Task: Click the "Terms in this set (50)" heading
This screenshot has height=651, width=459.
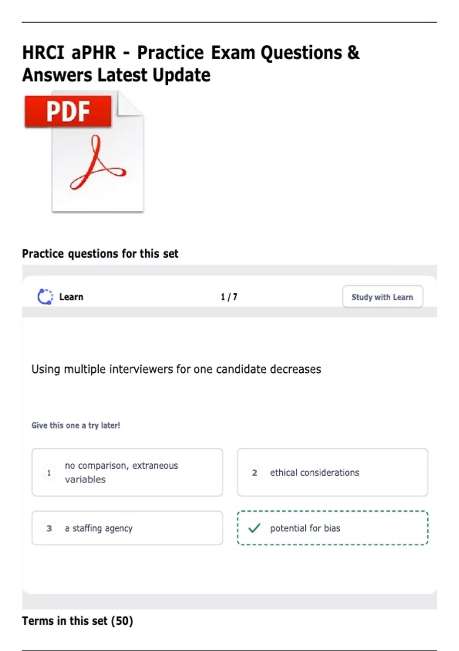Action: (x=77, y=621)
